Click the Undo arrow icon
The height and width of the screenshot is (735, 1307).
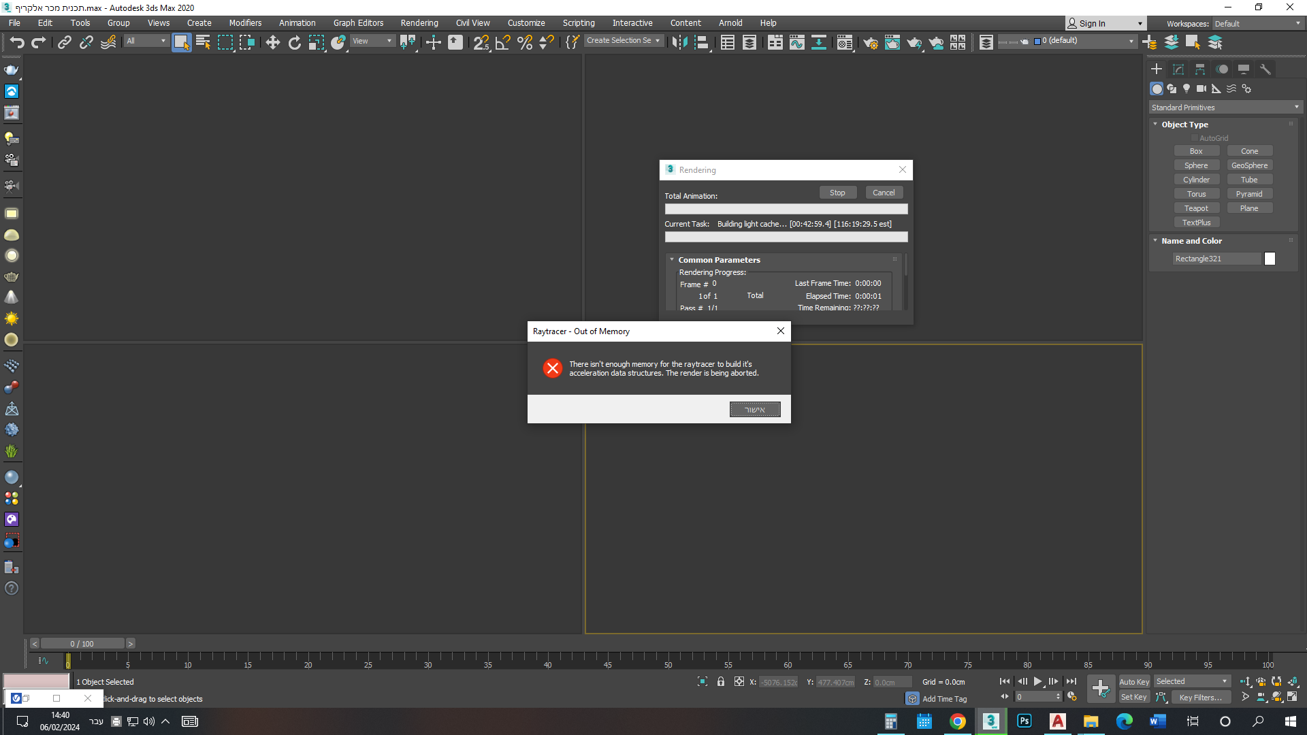pyautogui.click(x=17, y=42)
